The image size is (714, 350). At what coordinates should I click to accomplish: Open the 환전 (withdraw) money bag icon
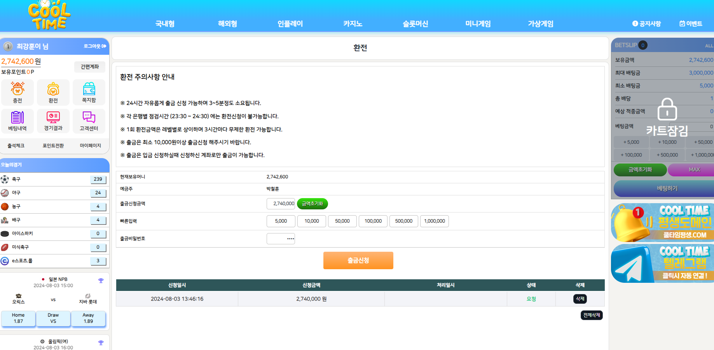click(x=53, y=89)
